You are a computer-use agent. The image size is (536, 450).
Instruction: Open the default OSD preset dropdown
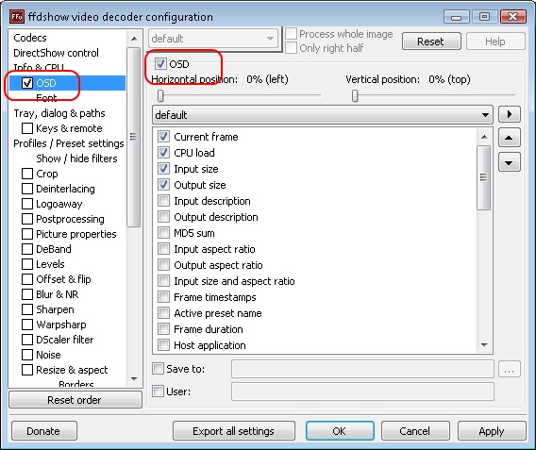tap(322, 115)
